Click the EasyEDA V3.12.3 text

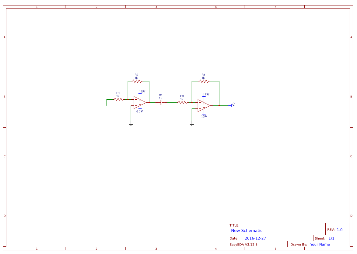point(243,245)
